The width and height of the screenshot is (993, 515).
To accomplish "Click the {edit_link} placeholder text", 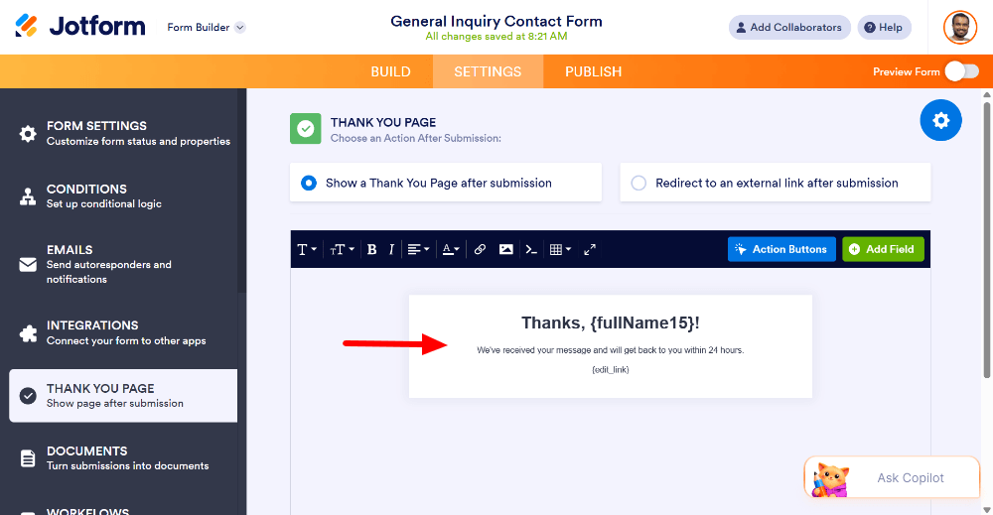I will 611,369.
